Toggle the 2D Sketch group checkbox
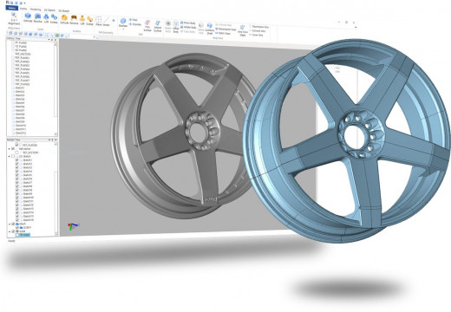Screen dimensions: 451x312 pyautogui.click(x=13, y=156)
